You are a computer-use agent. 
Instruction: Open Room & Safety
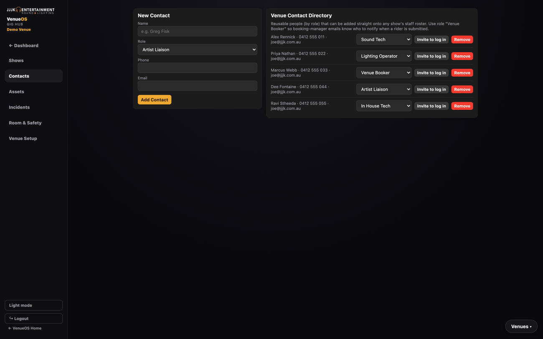pyautogui.click(x=34, y=123)
